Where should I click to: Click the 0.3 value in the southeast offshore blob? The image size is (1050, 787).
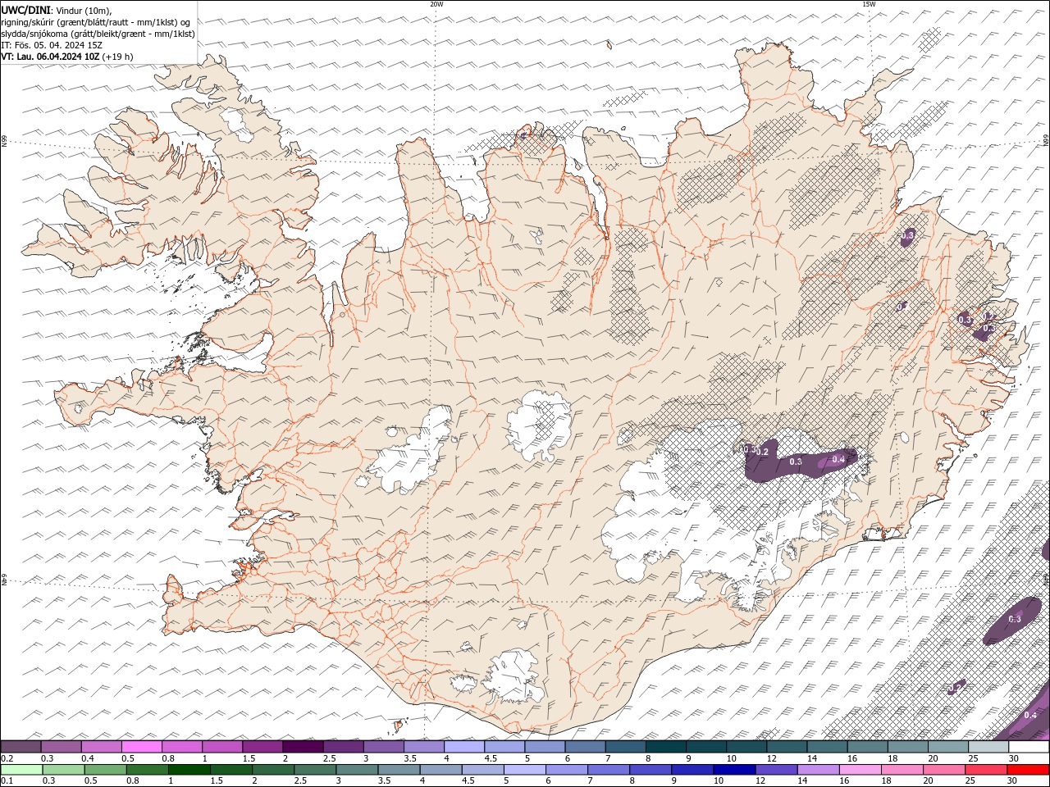pos(1015,619)
